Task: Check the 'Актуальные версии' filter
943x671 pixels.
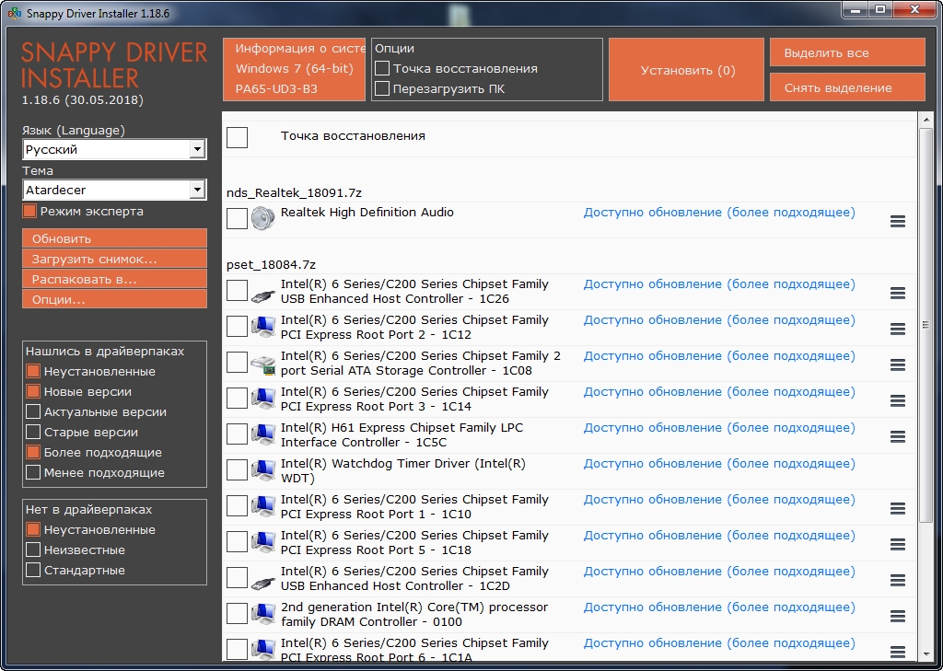Action: click(33, 412)
